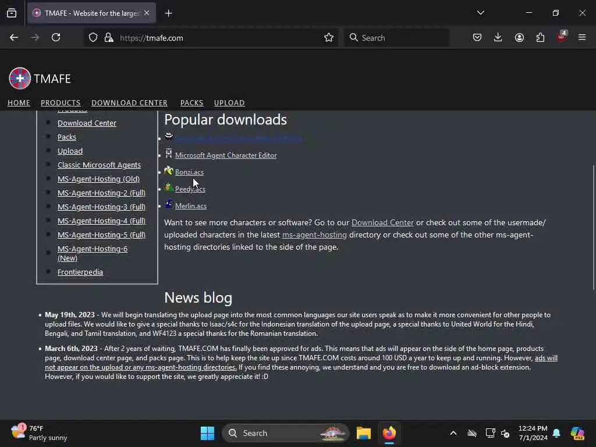Follow the Download Center paragraph link

(x=382, y=222)
